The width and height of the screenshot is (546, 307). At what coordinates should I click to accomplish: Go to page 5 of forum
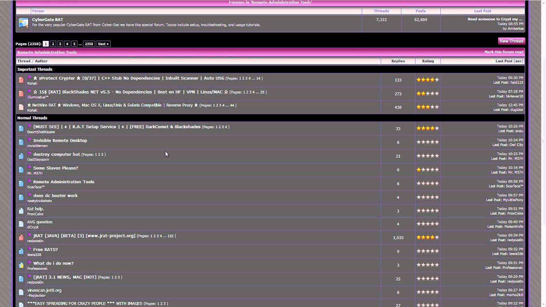click(74, 44)
